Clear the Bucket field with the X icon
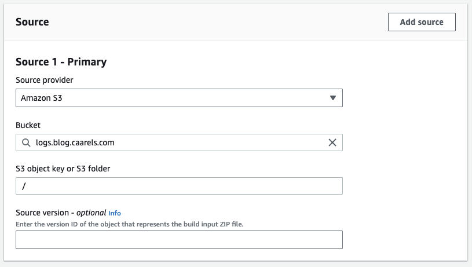 click(332, 142)
